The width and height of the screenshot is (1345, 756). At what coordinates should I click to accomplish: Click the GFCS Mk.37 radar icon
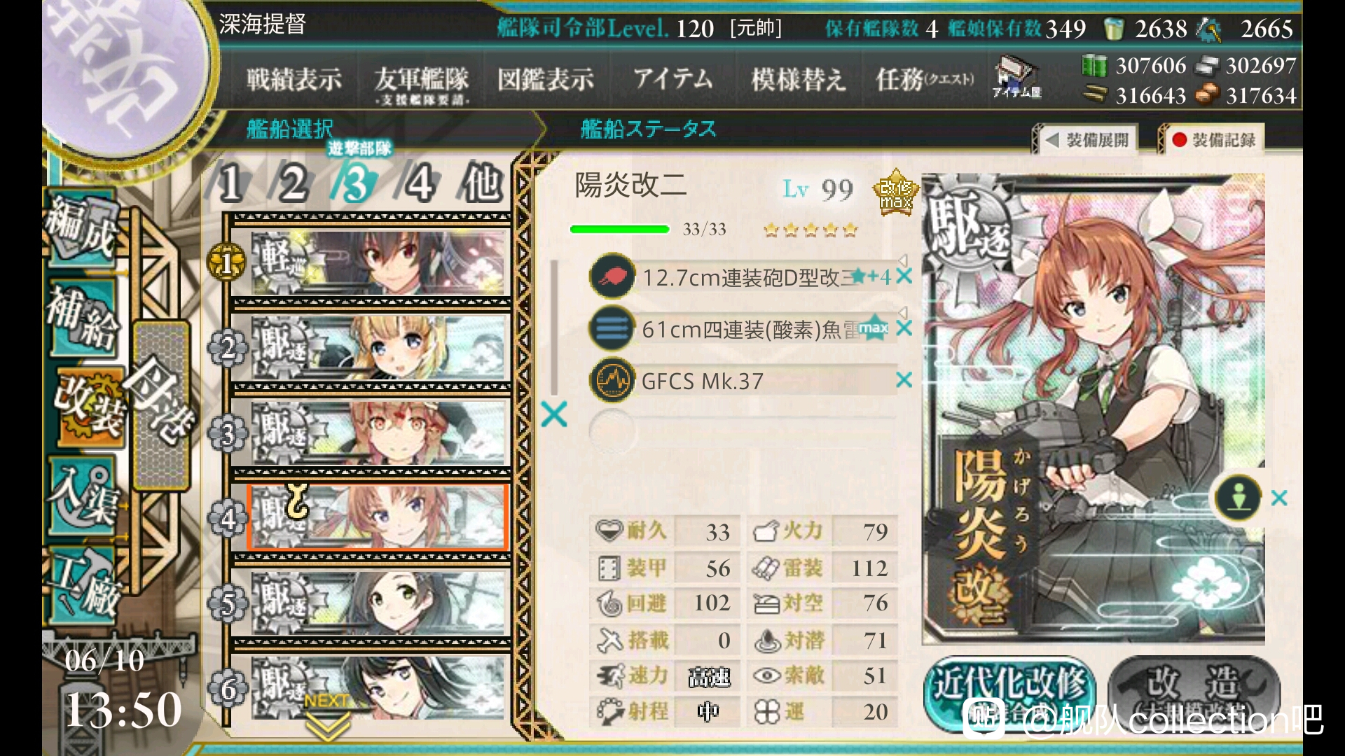click(x=612, y=381)
